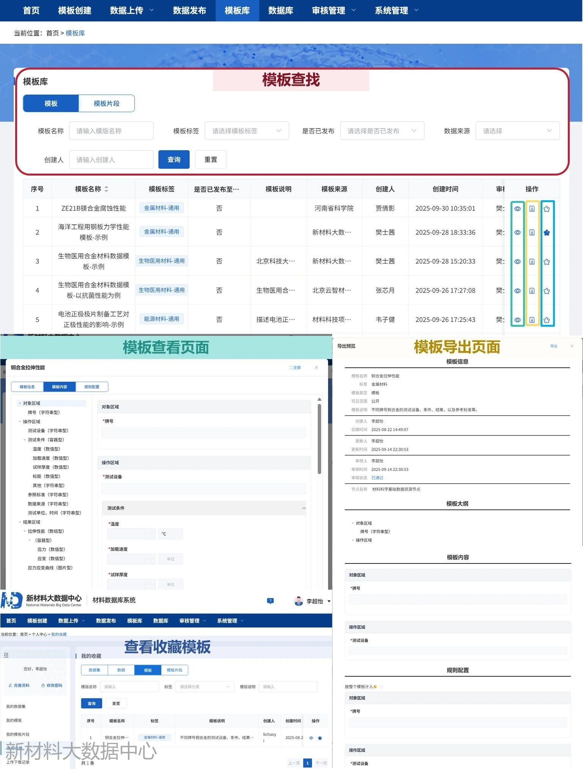
Task: Click the eye icon for 铜合金拉伸 favorite row
Action: (311, 738)
